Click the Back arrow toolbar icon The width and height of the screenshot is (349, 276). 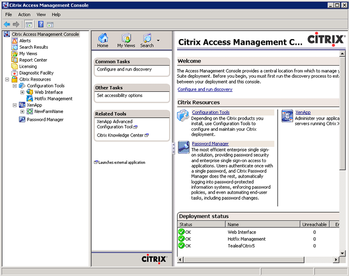(7, 24)
